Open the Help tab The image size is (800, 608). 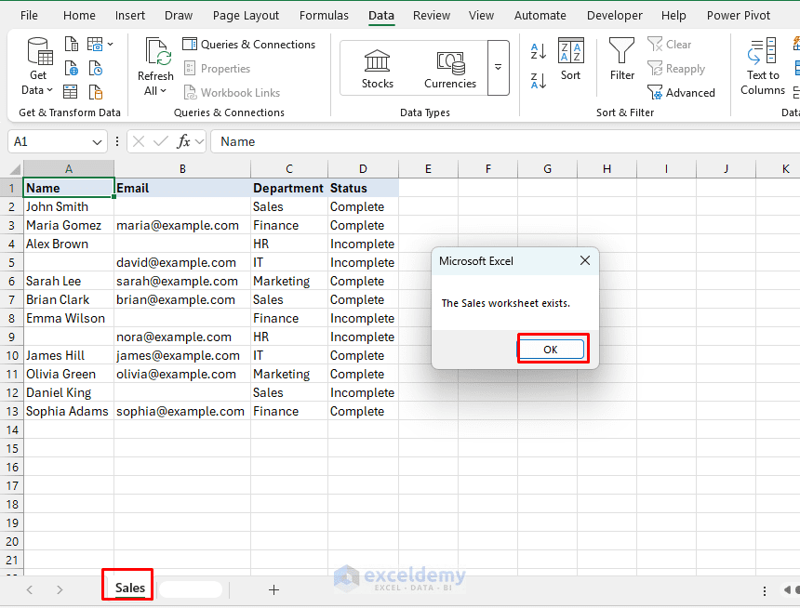673,15
